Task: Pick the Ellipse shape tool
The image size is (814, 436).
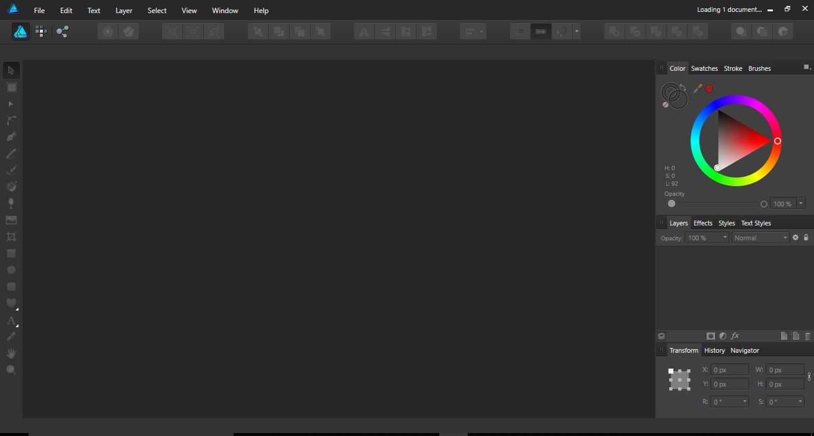Action: [x=11, y=270]
